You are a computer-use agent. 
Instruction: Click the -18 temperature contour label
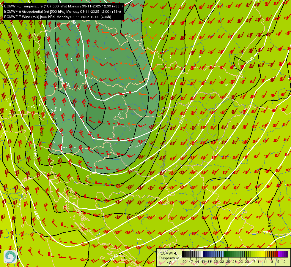click(136, 214)
